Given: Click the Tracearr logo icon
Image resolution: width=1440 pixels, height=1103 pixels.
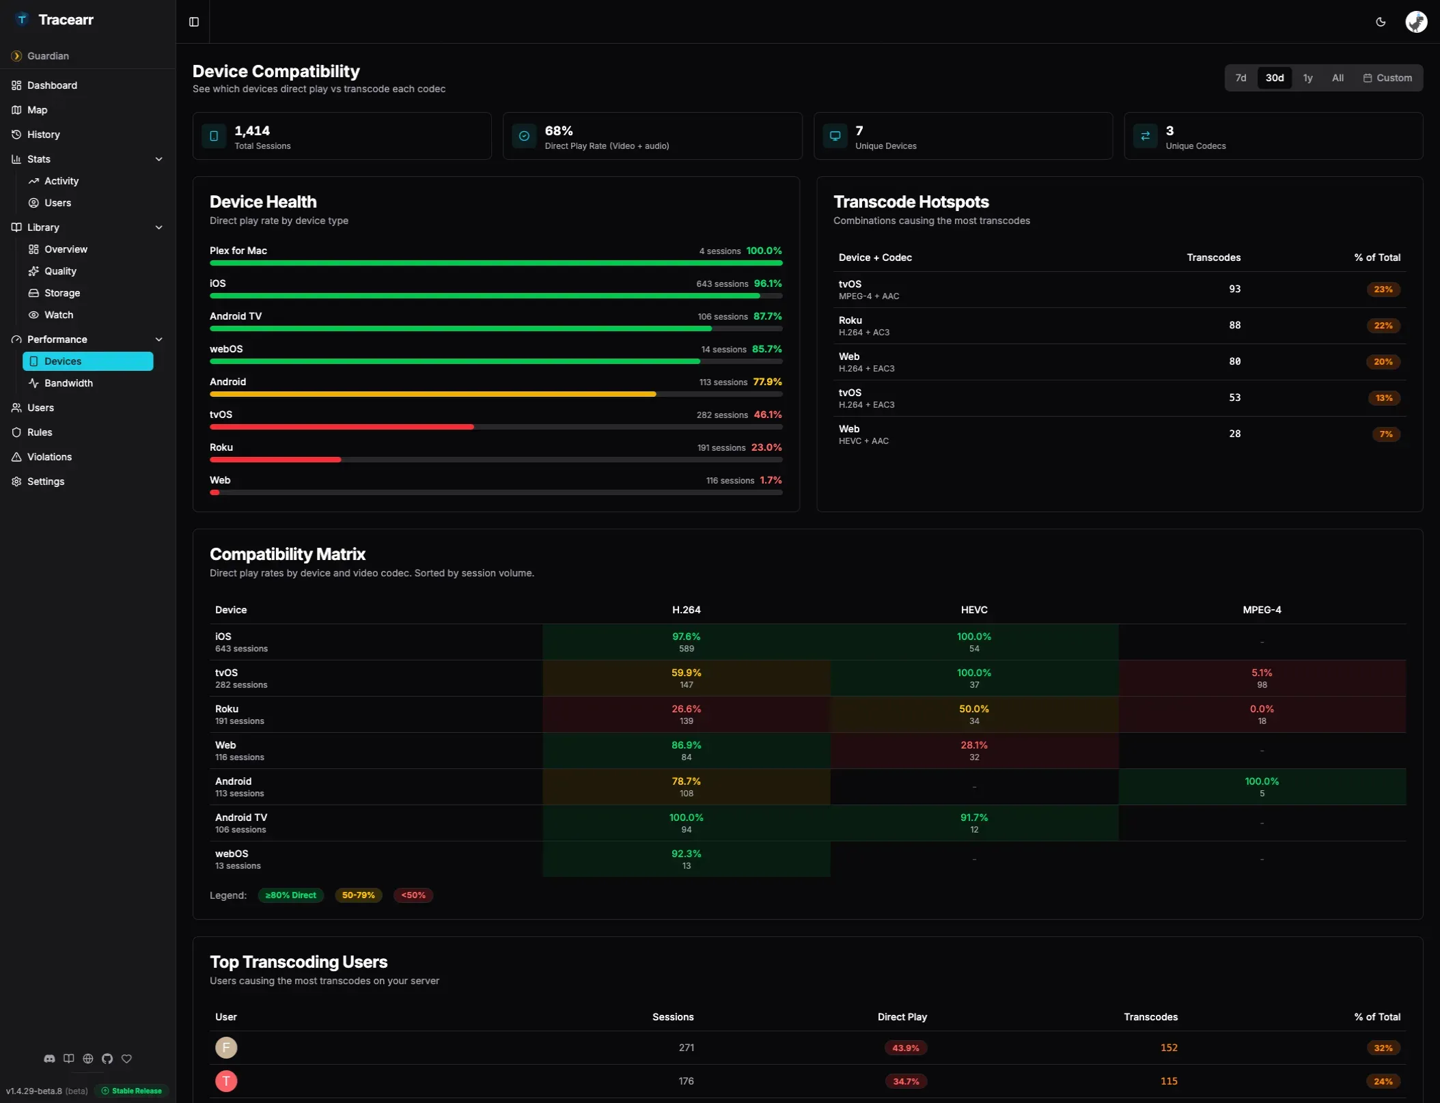Looking at the screenshot, I should coord(22,20).
